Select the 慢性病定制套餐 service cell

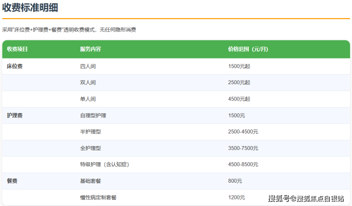[98, 197]
